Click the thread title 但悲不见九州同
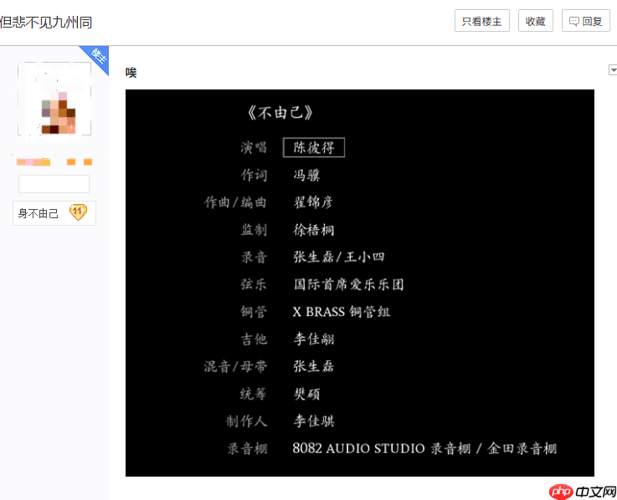Screen dimensions: 617x500 coord(46,21)
